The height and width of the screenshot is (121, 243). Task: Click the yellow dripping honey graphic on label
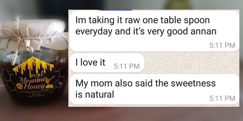(x=33, y=66)
